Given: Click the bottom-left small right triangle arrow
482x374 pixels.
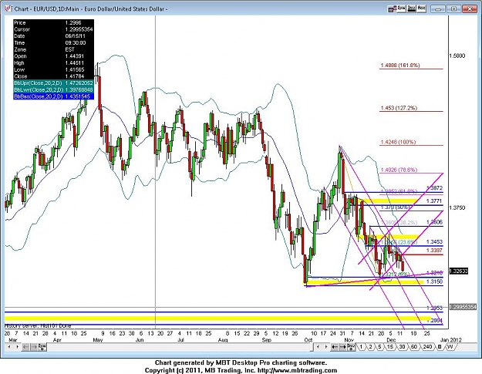Looking at the screenshot, I should pyautogui.click(x=17, y=347).
